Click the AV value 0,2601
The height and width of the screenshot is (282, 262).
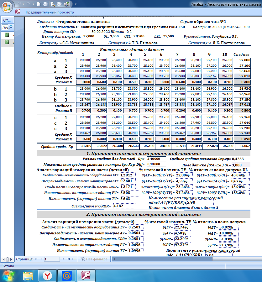(x=128, y=181)
